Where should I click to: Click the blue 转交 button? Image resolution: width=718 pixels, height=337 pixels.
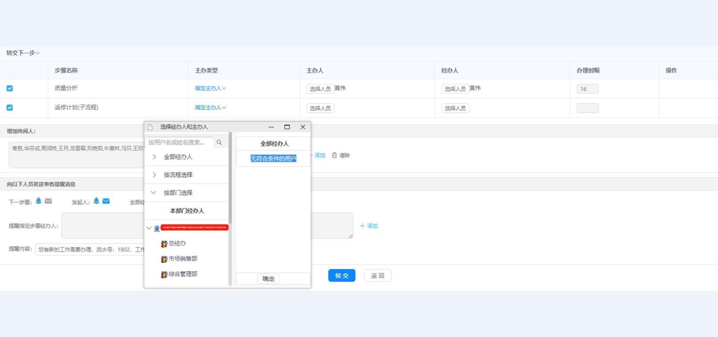click(x=342, y=276)
